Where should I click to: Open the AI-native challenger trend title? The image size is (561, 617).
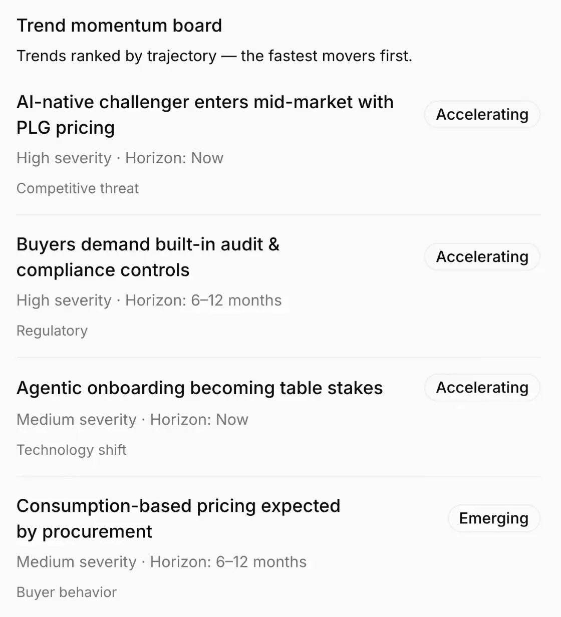(205, 115)
